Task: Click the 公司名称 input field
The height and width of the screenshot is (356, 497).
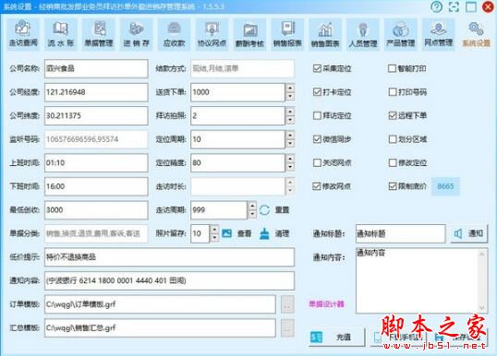Action: pos(96,68)
